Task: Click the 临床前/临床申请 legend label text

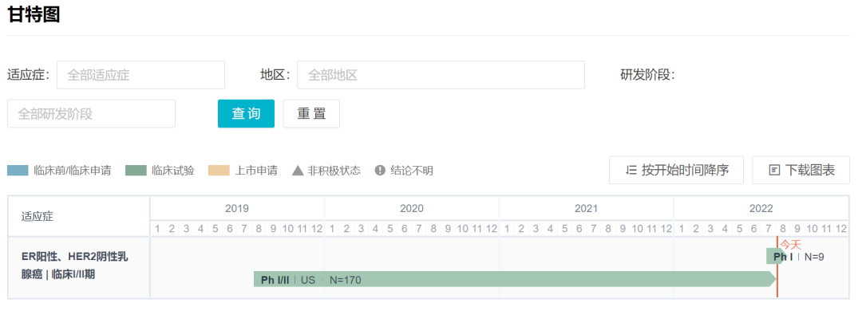Action: (x=72, y=171)
